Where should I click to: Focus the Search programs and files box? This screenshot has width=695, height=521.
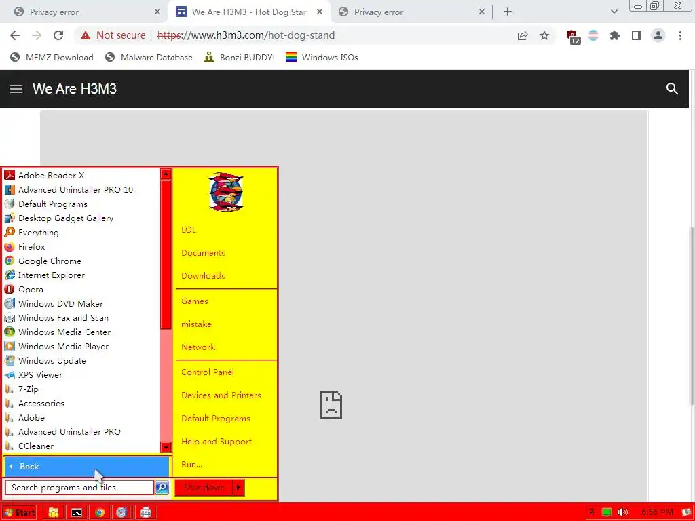pyautogui.click(x=79, y=487)
